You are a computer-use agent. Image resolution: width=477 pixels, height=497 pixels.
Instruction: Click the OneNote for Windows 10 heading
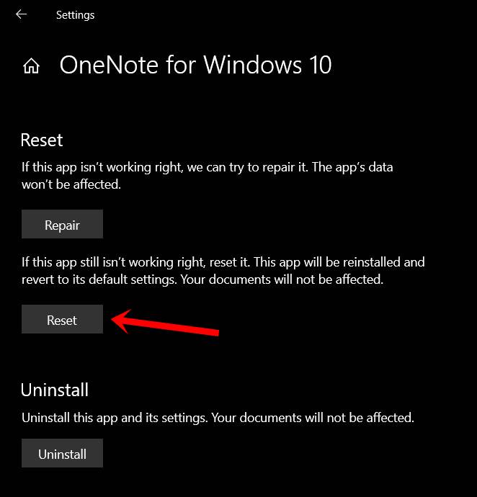[x=195, y=65]
